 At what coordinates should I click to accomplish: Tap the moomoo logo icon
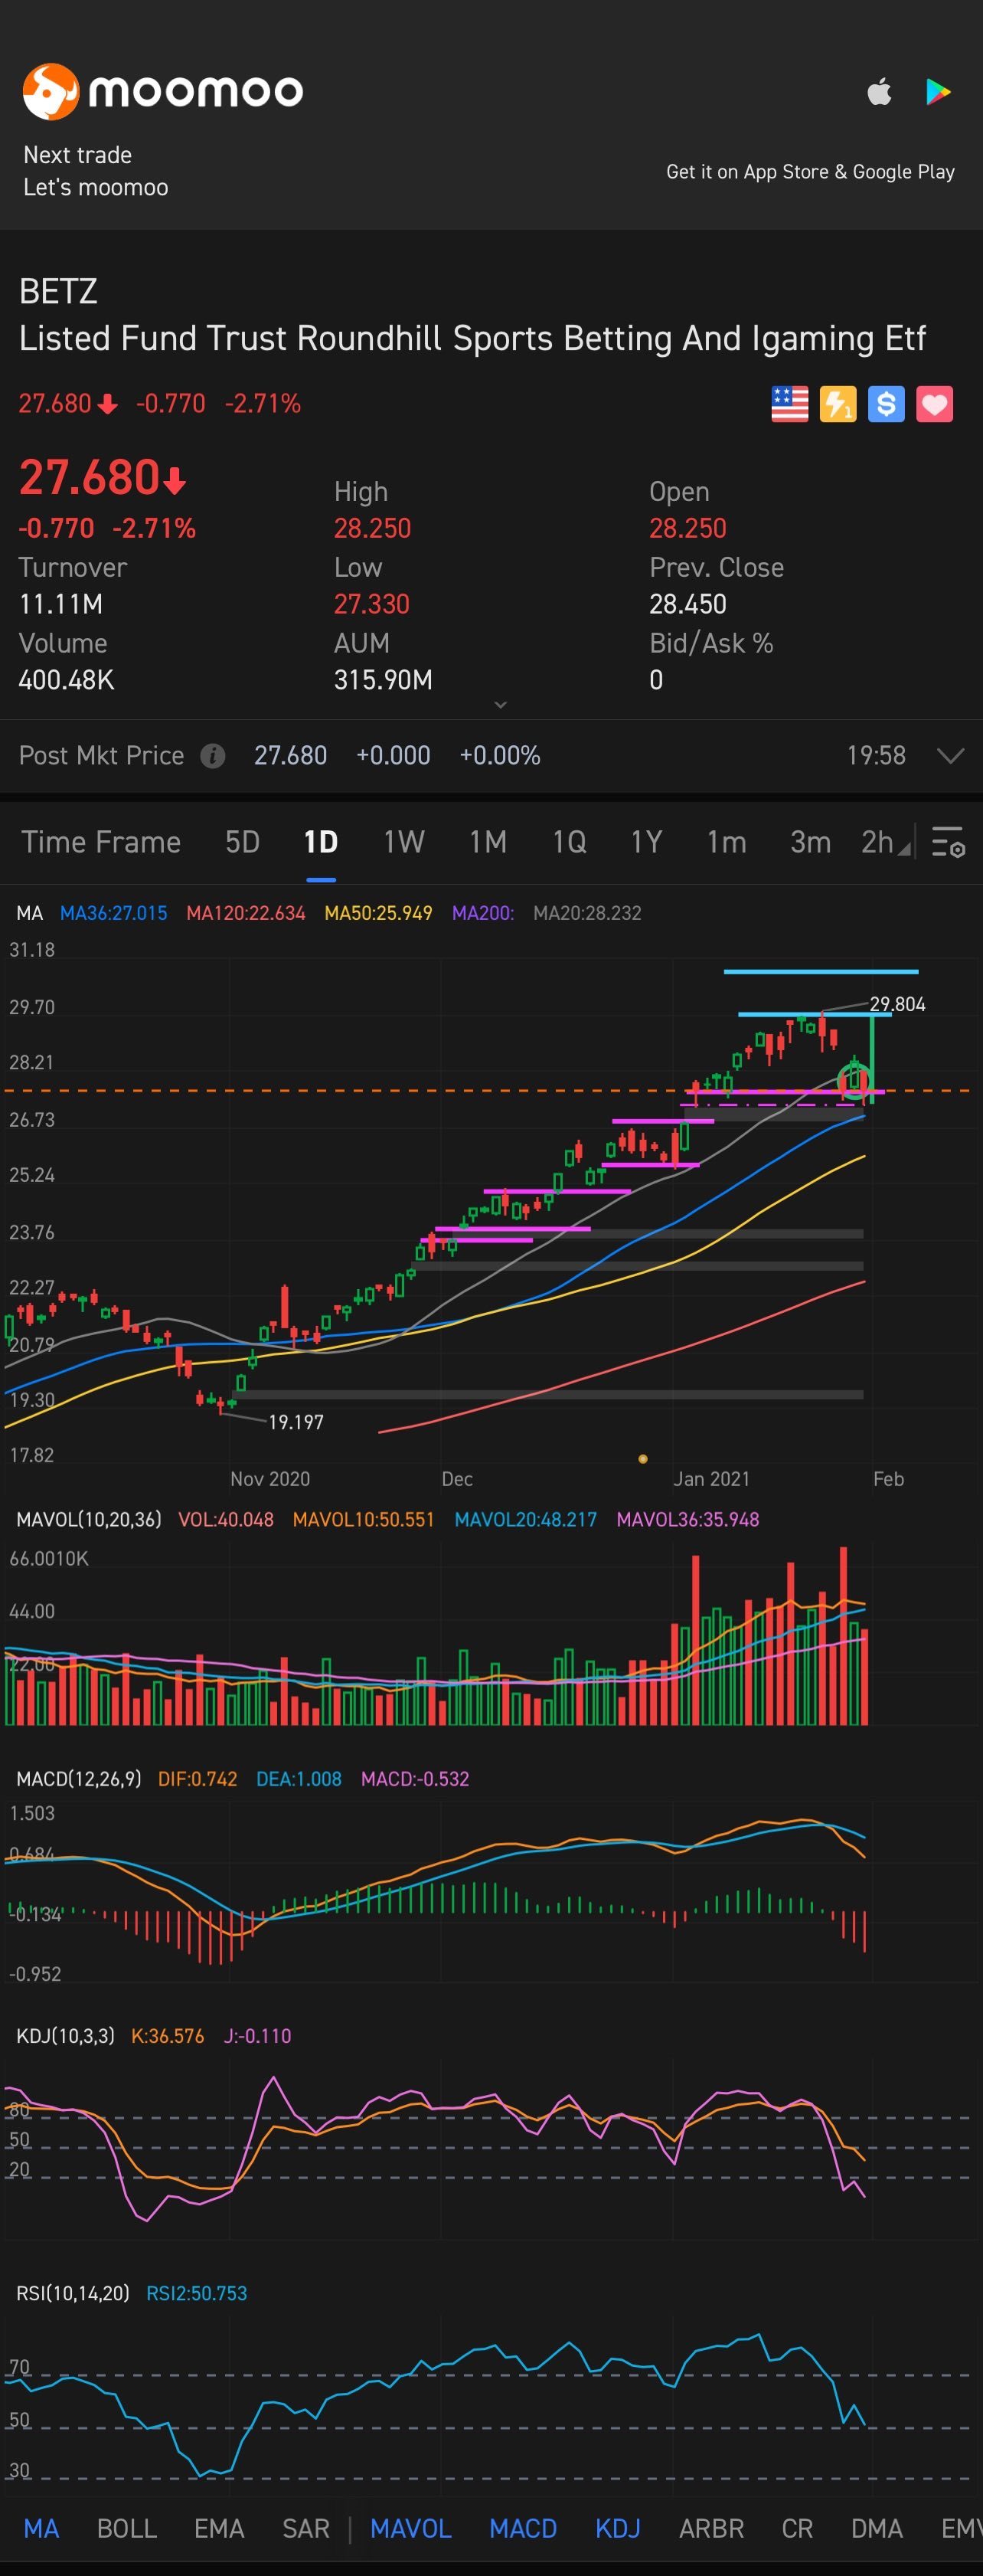click(x=51, y=91)
